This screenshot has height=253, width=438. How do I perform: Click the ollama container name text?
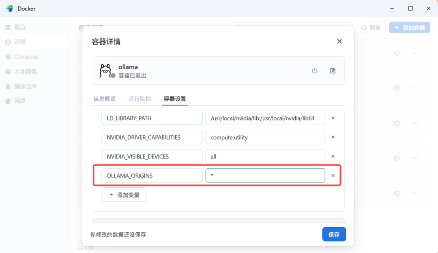pyautogui.click(x=128, y=67)
